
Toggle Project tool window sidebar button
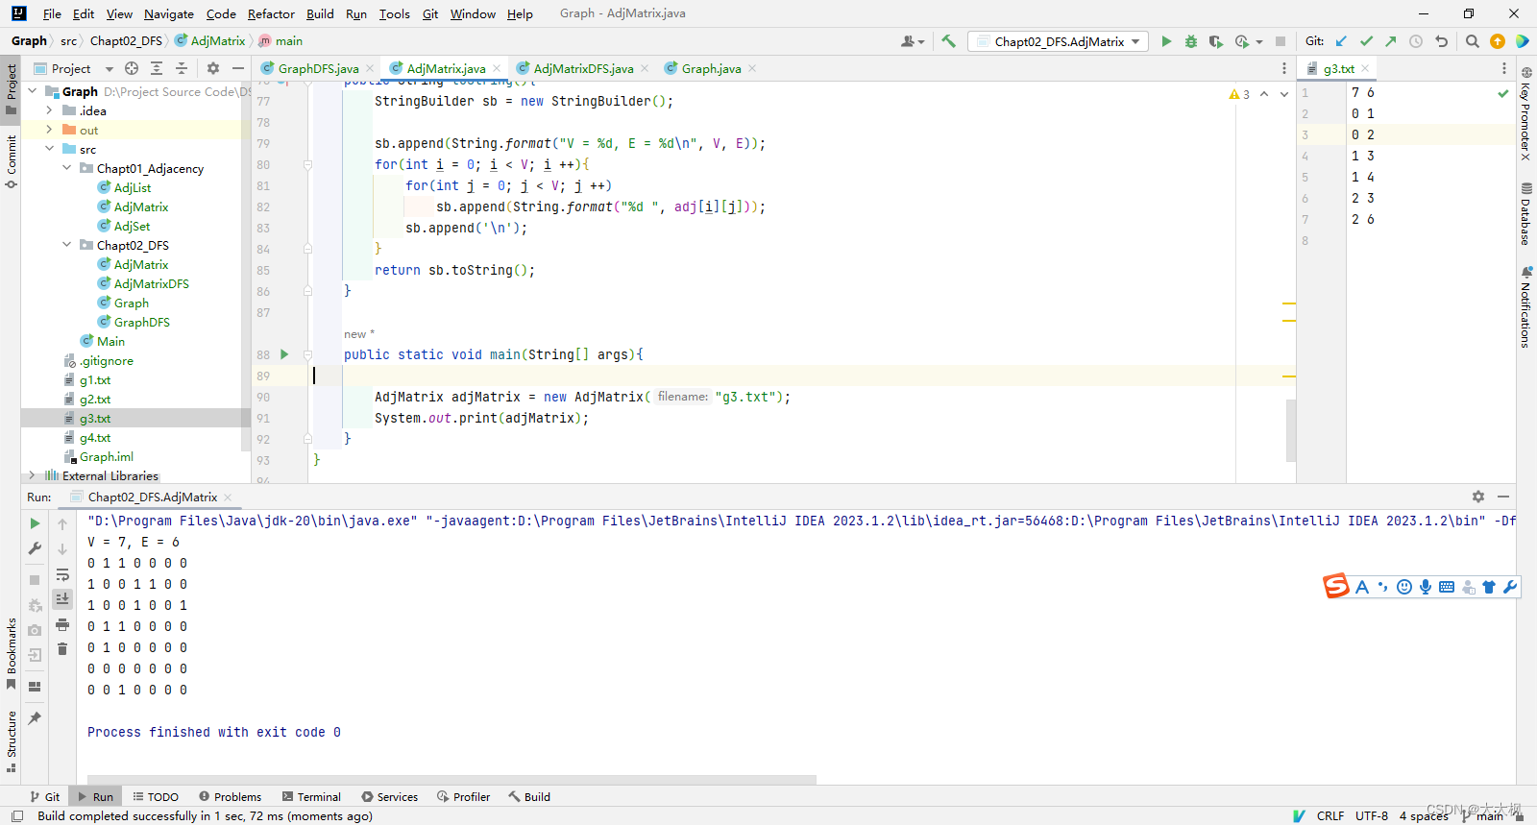[11, 88]
